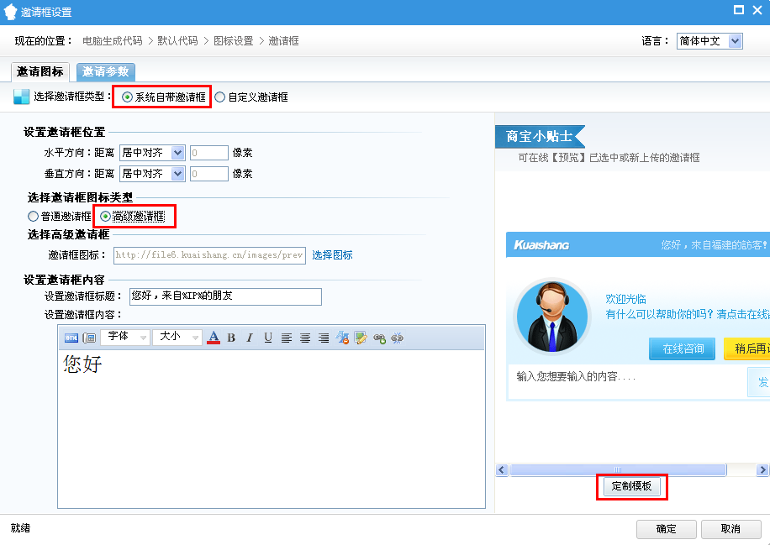The width and height of the screenshot is (770, 545).
Task: Choose the 普通邀请框 radio option
Action: 34,217
